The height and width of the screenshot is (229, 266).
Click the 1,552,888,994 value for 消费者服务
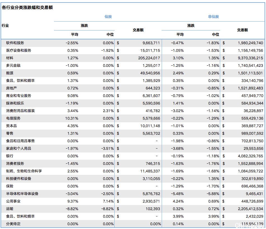(250, 164)
